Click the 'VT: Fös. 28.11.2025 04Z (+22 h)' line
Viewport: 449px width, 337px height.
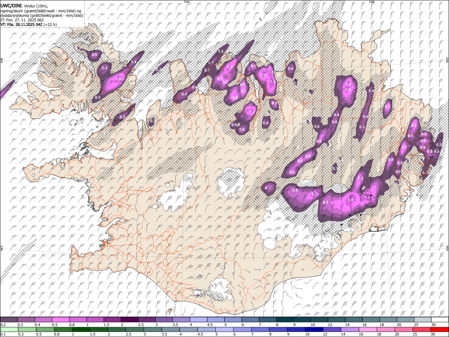pos(28,25)
